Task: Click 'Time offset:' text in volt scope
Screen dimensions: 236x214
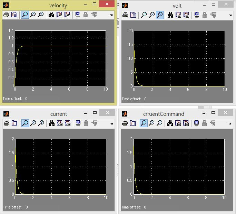Action: pos(131,99)
